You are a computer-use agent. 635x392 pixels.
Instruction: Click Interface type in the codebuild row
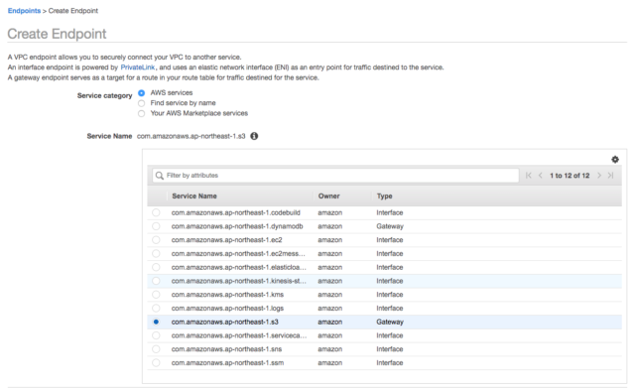pyautogui.click(x=390, y=212)
